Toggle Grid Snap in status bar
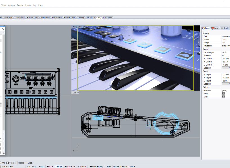Viewport: 230px width, 168px height. tap(31, 166)
